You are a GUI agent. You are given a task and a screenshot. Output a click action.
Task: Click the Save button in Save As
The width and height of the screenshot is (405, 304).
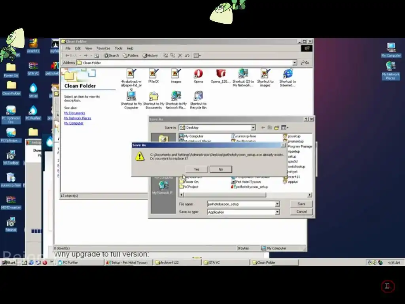301,204
